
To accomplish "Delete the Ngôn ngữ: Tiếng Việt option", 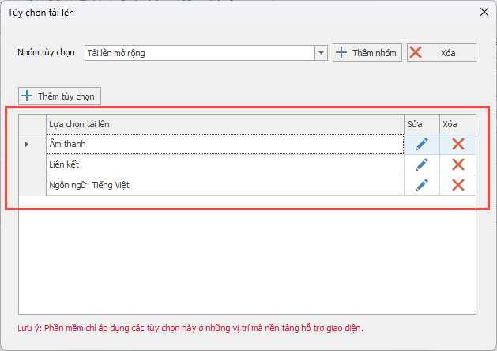I will [x=457, y=185].
